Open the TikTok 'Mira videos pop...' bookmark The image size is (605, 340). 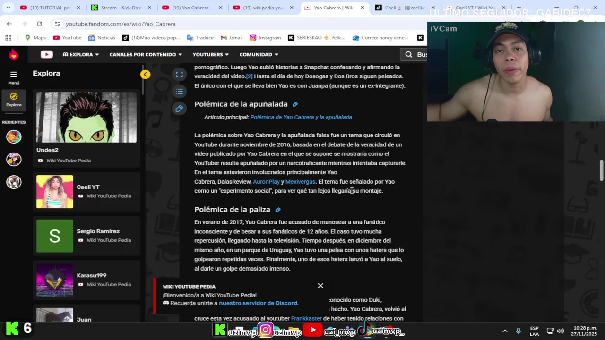coord(151,38)
